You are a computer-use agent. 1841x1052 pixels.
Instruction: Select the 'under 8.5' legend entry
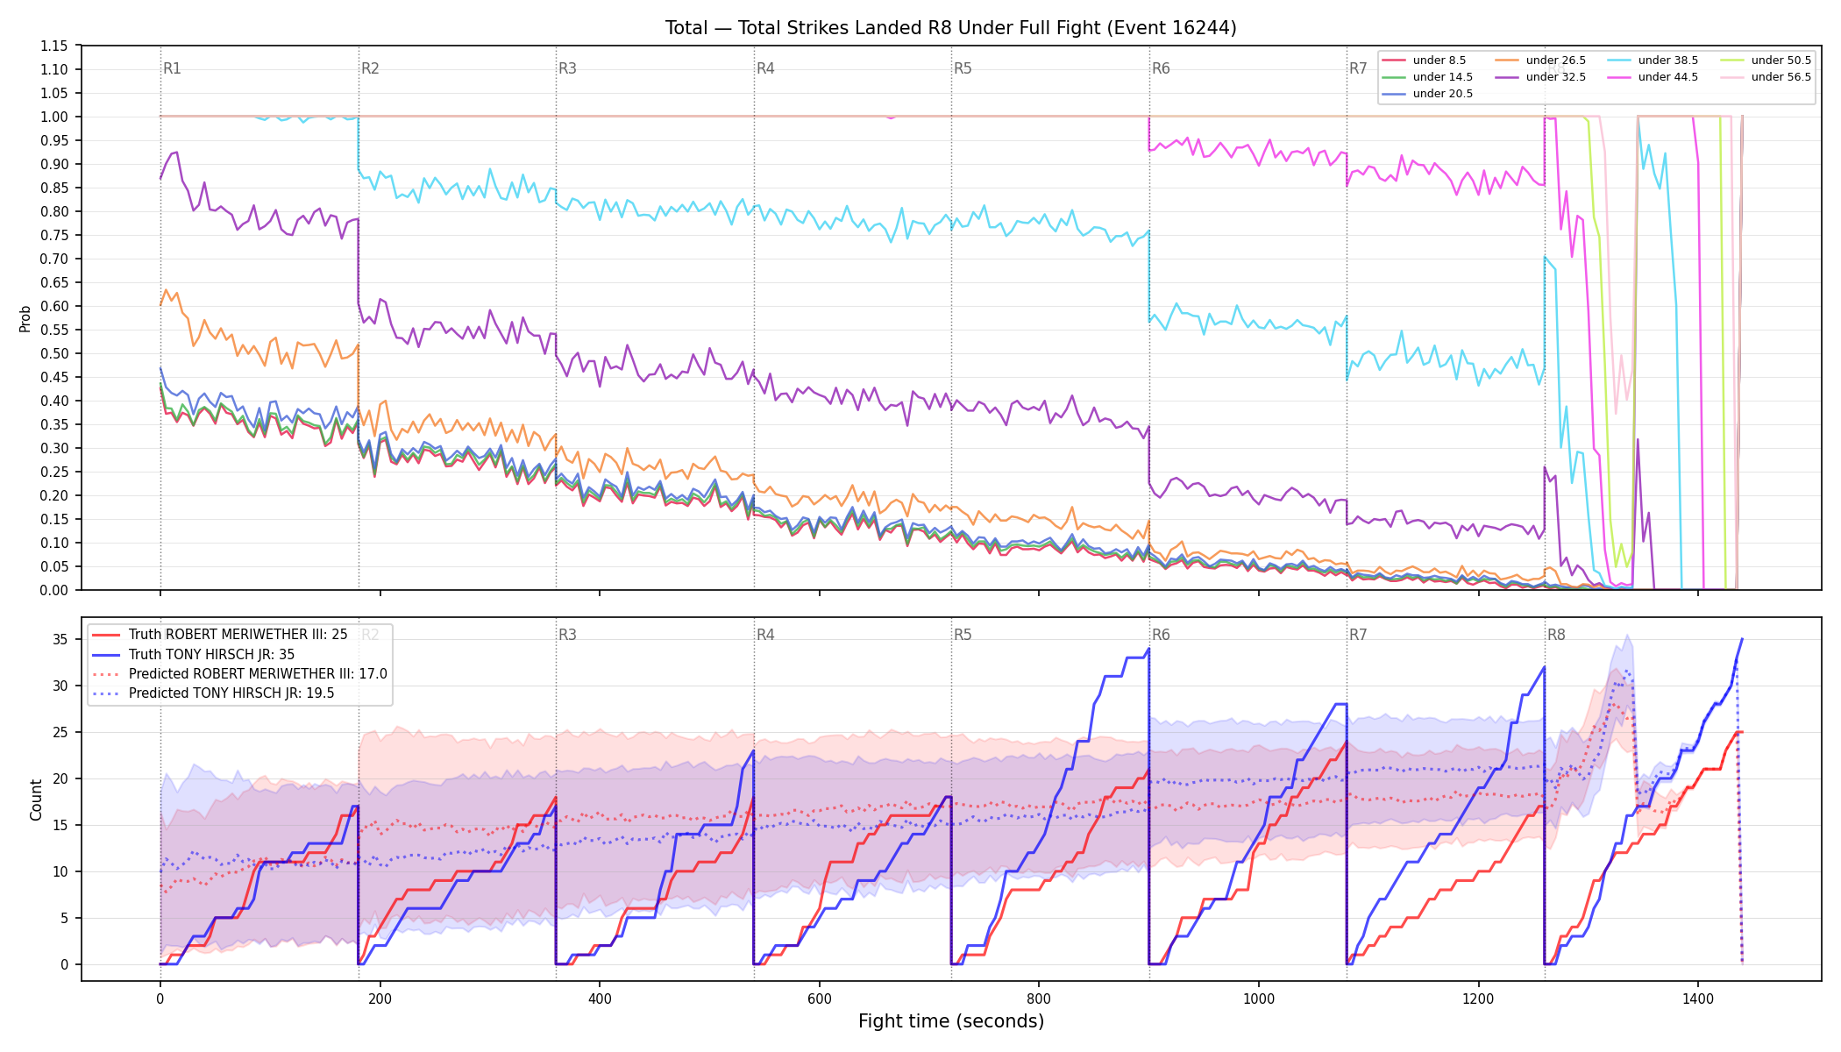(x=1424, y=60)
